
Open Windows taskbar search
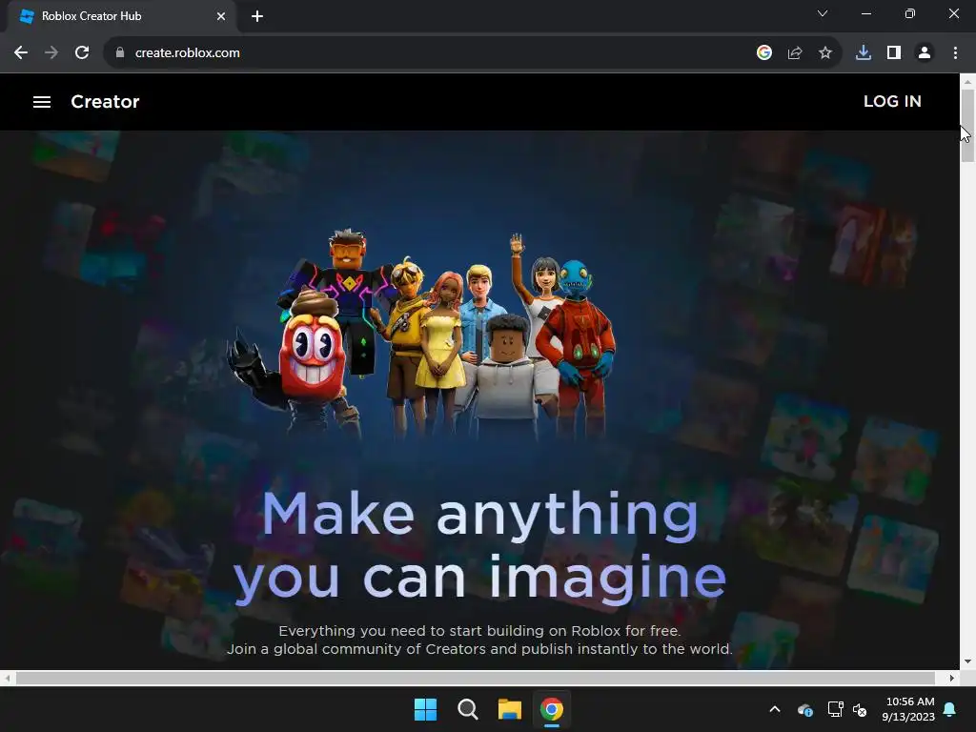[467, 709]
